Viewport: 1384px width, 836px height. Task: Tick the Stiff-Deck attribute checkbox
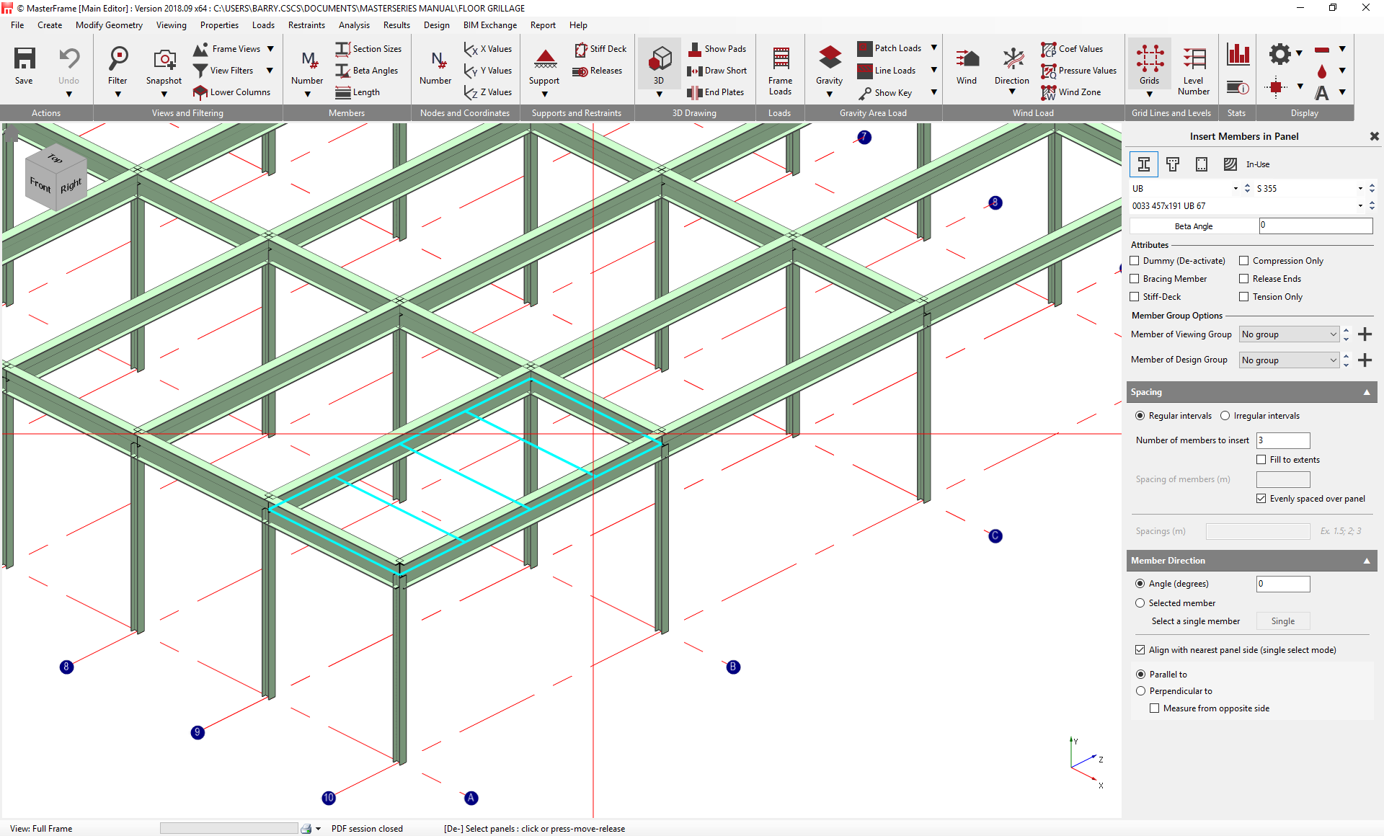coord(1135,297)
